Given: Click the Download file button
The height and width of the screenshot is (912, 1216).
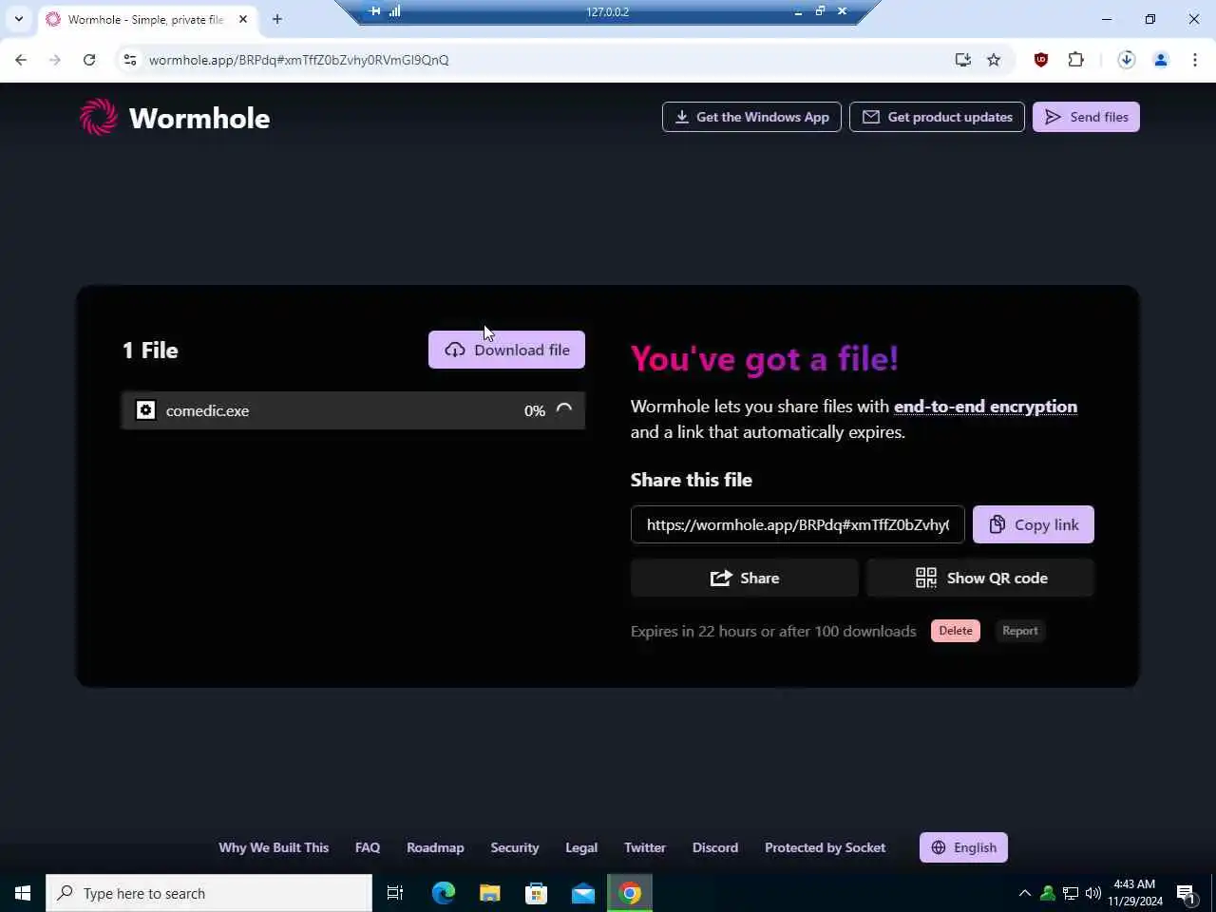Looking at the screenshot, I should 506,350.
